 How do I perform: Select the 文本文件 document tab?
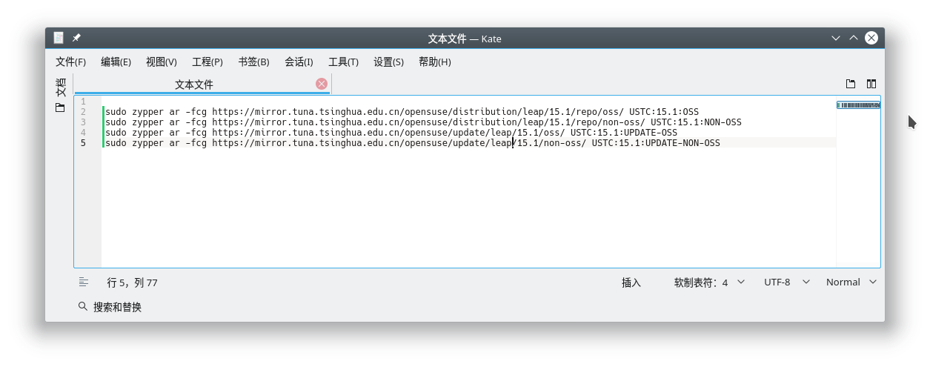click(194, 85)
